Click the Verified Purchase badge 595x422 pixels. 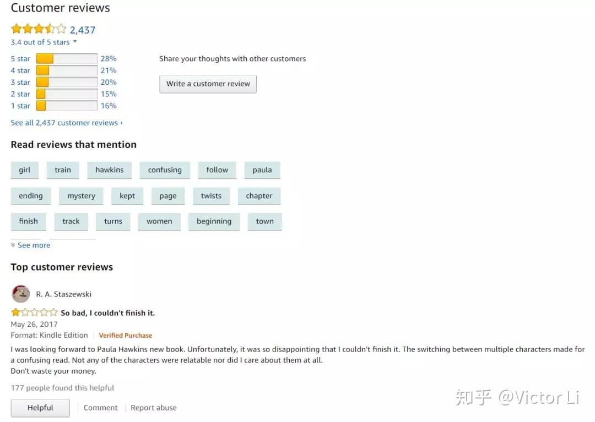[125, 335]
